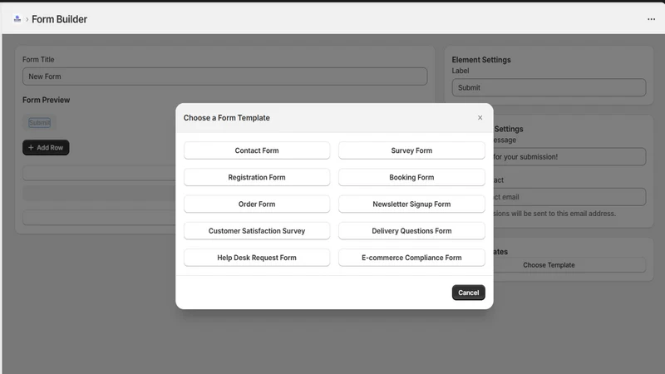Select the Survey Form template
The image size is (665, 374).
(411, 150)
